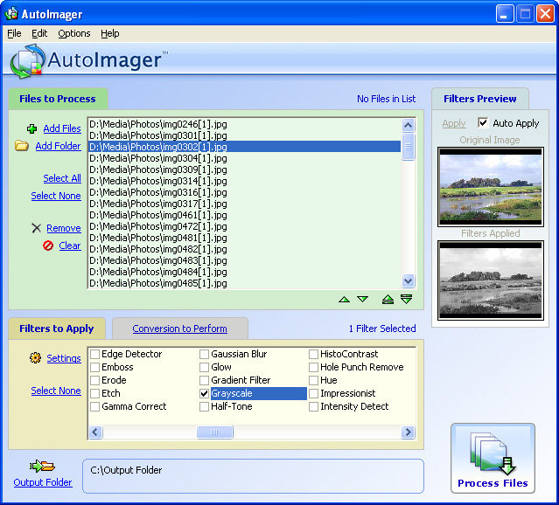Move selected file up with green arrow
The image size is (559, 505).
344,300
